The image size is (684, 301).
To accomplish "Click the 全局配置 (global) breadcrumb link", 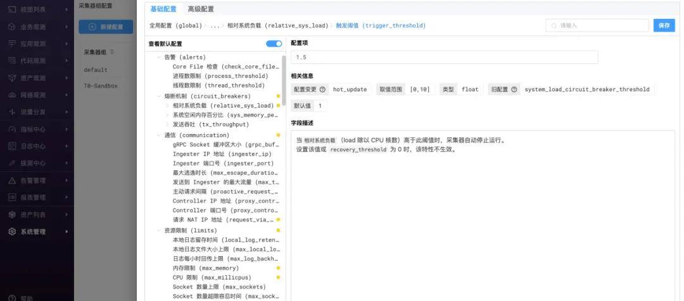I will (x=175, y=26).
